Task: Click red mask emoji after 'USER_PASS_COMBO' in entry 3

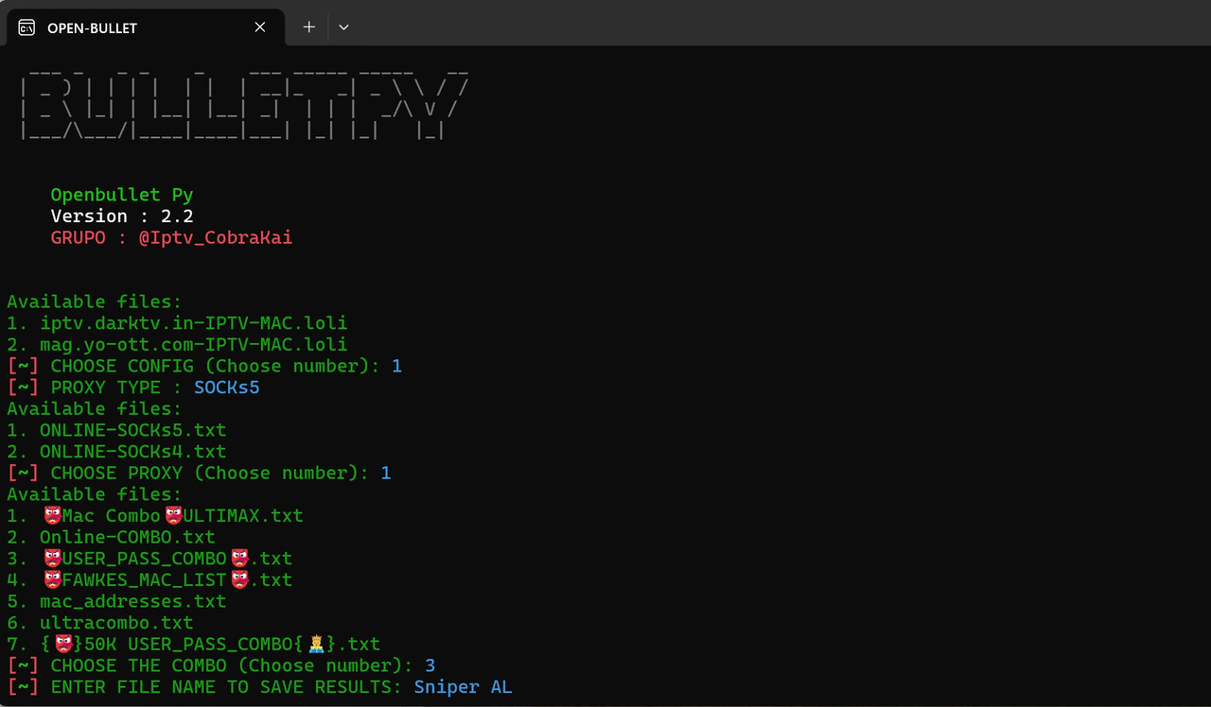Action: [239, 559]
